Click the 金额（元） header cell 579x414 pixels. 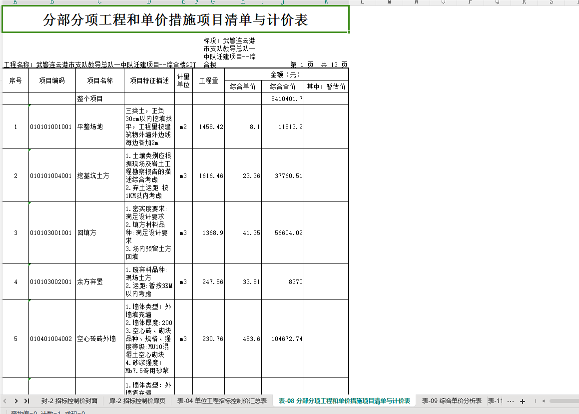pos(286,74)
